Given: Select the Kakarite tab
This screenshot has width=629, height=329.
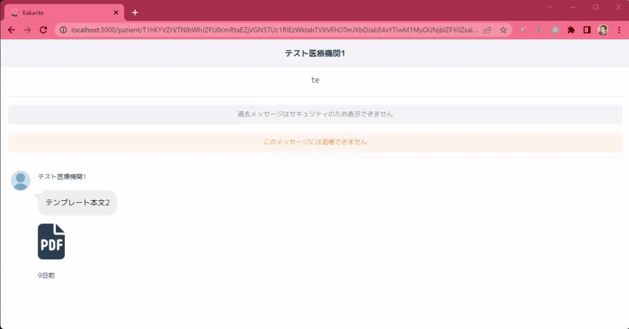Looking at the screenshot, I should [x=64, y=13].
